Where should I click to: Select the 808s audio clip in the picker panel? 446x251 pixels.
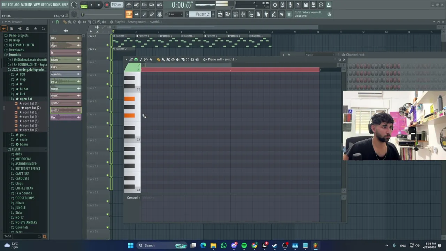coord(66,38)
